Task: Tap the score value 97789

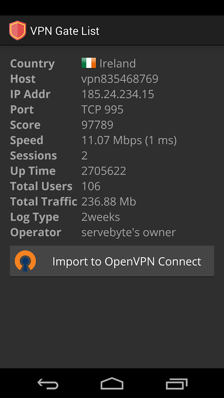Action: coord(97,125)
